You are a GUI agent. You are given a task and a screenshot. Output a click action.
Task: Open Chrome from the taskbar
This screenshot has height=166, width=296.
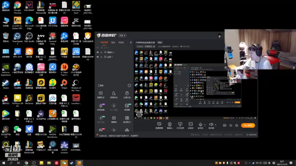26,163
